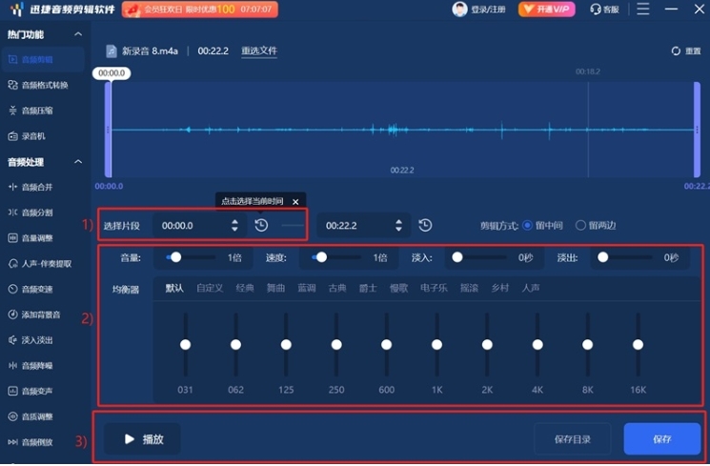
Task: Collapse the 音频处理 section
Action: pos(78,162)
